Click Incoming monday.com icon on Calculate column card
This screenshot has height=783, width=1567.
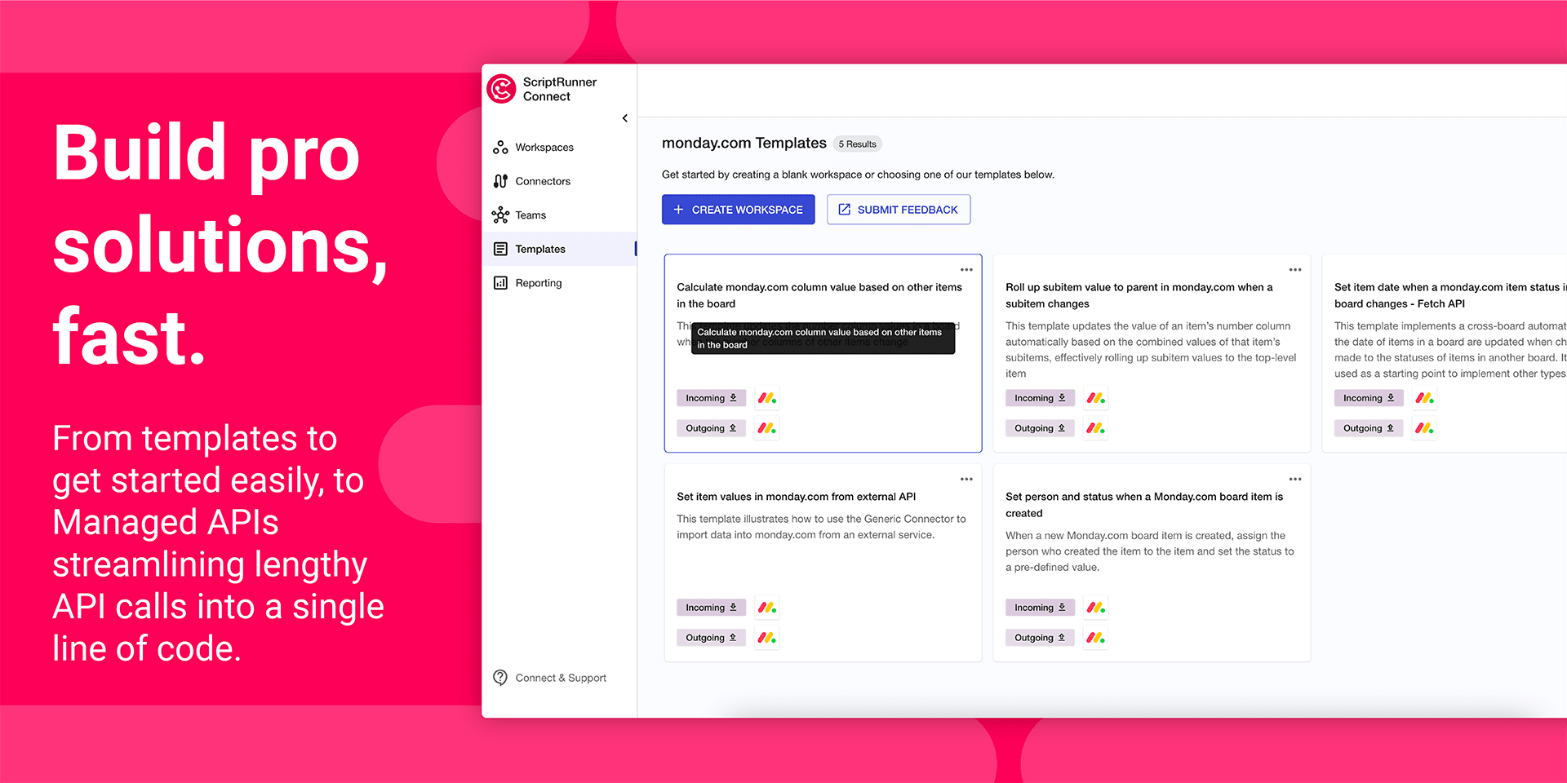coord(766,398)
